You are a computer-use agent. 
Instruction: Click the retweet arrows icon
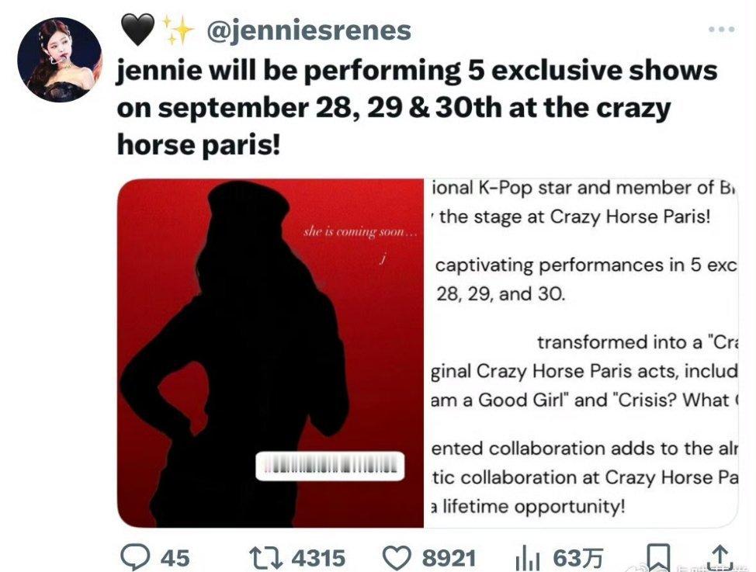tap(267, 557)
